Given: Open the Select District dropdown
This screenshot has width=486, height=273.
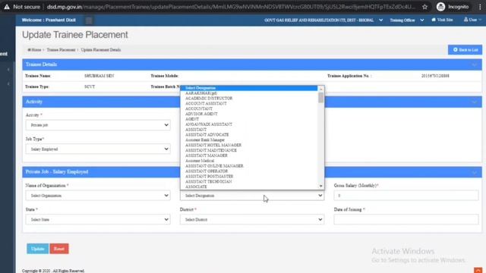Looking at the screenshot, I should [x=252, y=219].
